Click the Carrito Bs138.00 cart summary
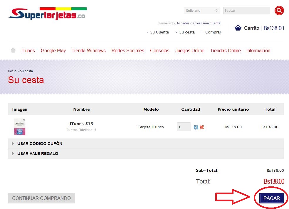This screenshot has width=289, height=209. coord(259,28)
